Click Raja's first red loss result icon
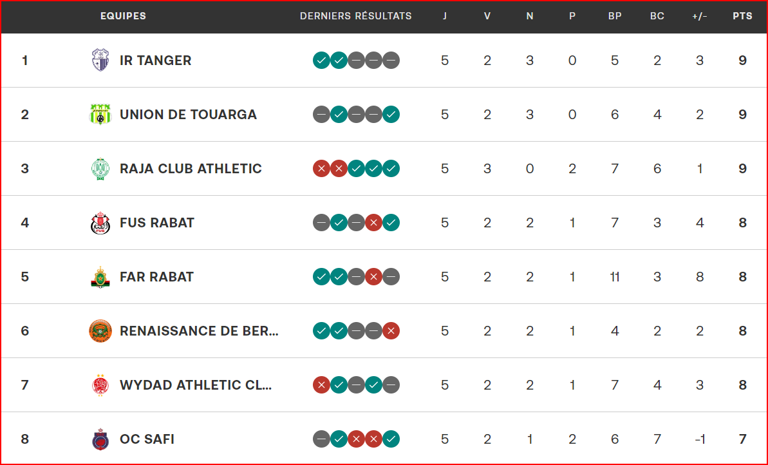Image resolution: width=768 pixels, height=465 pixels. coord(321,169)
